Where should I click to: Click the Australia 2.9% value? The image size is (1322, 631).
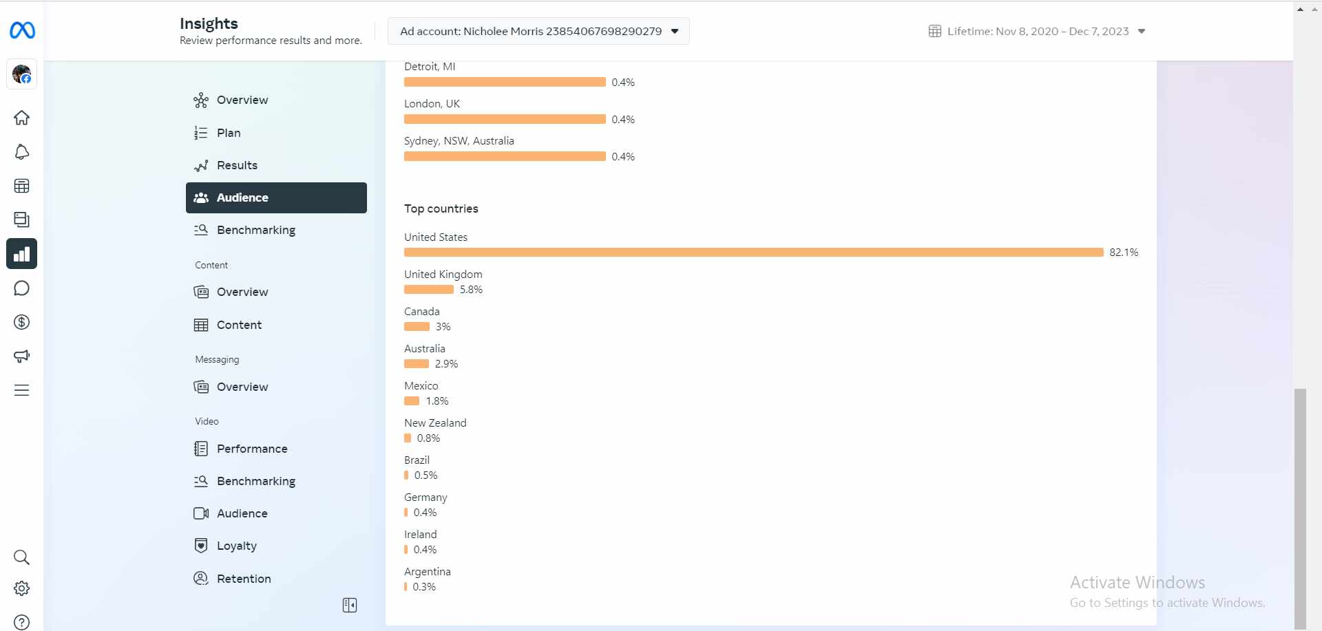coord(446,364)
